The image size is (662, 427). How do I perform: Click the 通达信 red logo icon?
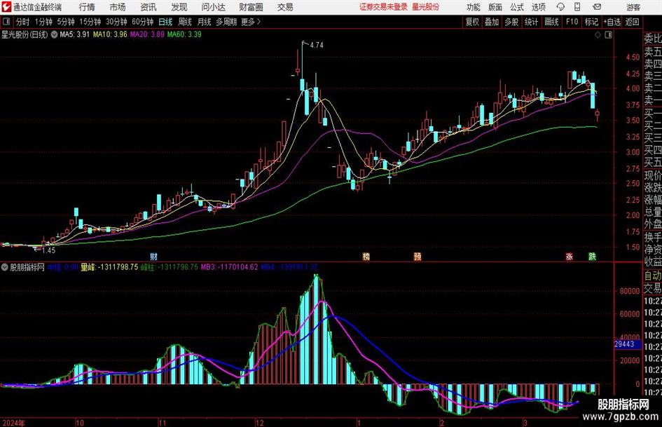point(6,7)
